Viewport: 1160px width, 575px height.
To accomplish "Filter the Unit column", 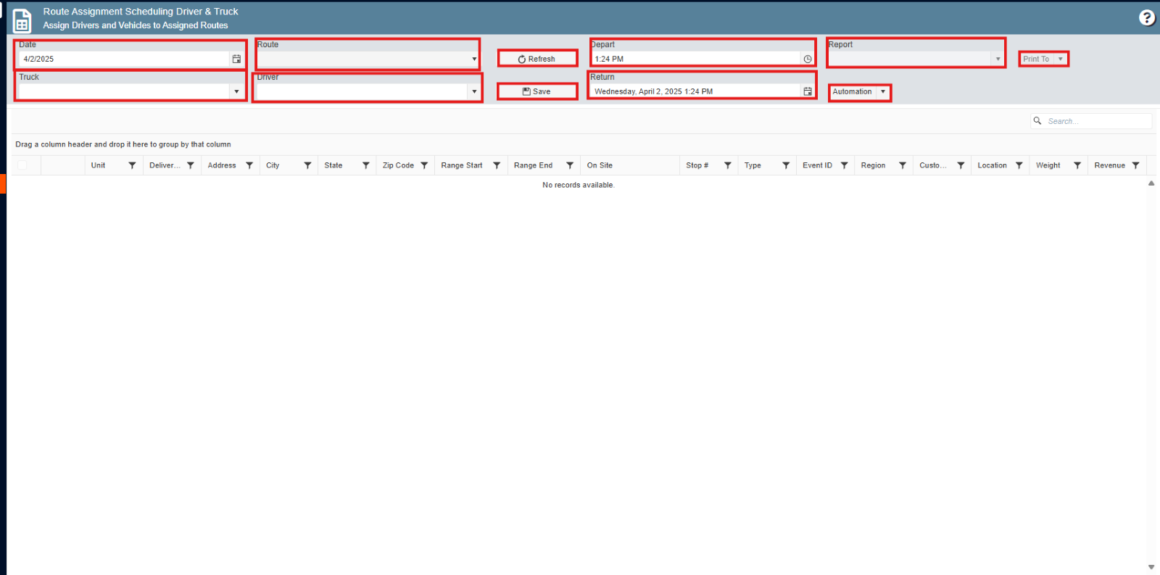I will tap(132, 165).
